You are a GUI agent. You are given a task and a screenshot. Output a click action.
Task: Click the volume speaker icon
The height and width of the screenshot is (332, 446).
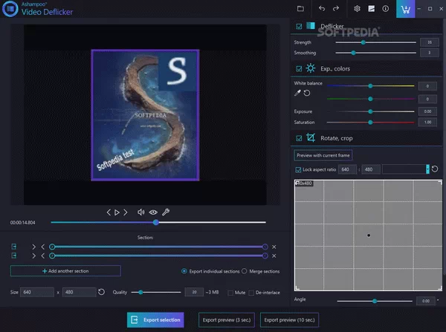pos(140,212)
